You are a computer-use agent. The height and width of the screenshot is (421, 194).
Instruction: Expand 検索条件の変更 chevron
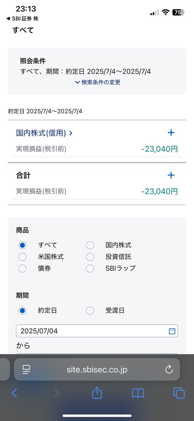coord(77,83)
